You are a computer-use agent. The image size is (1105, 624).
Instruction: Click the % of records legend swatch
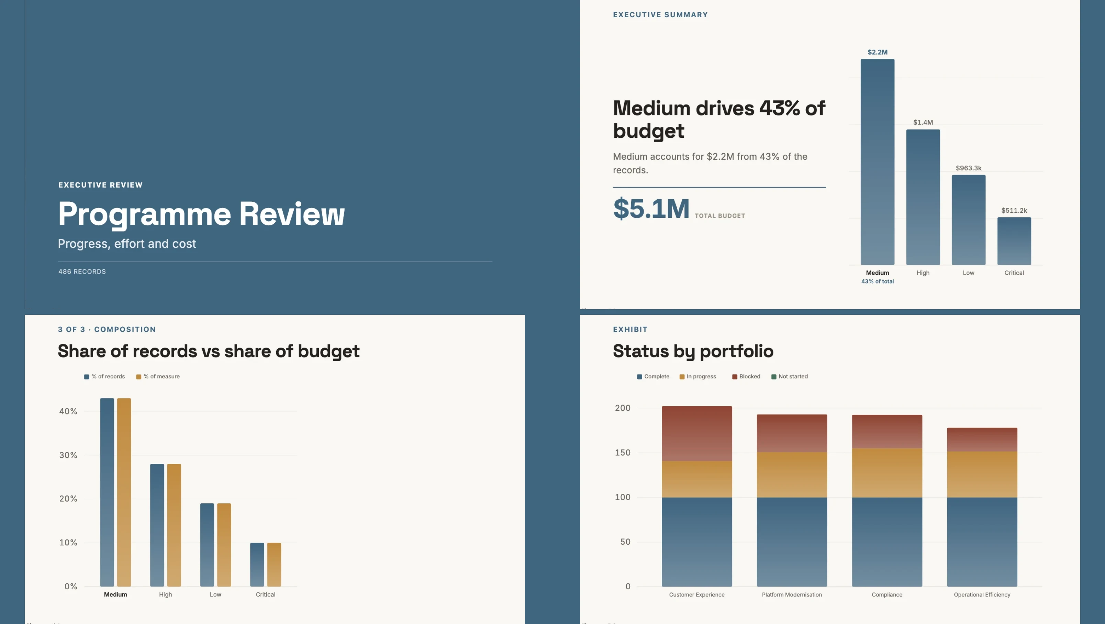[87, 377]
